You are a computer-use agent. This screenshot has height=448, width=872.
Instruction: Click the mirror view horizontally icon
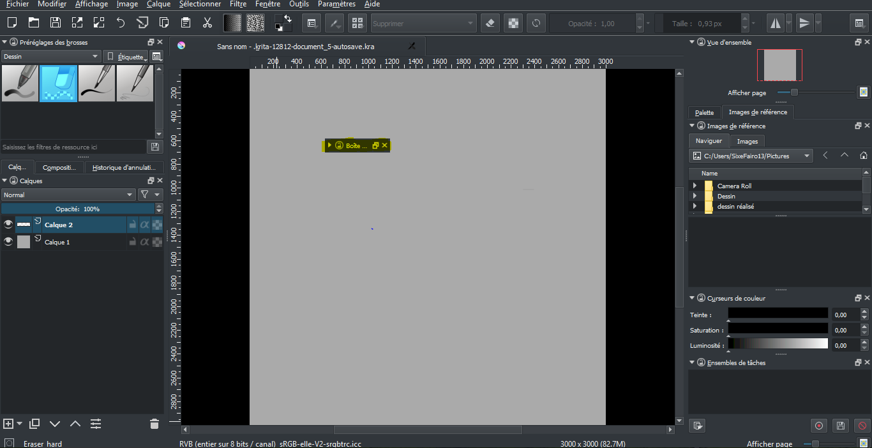[x=774, y=22]
